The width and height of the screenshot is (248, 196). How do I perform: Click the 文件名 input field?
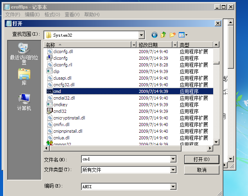[126, 159]
